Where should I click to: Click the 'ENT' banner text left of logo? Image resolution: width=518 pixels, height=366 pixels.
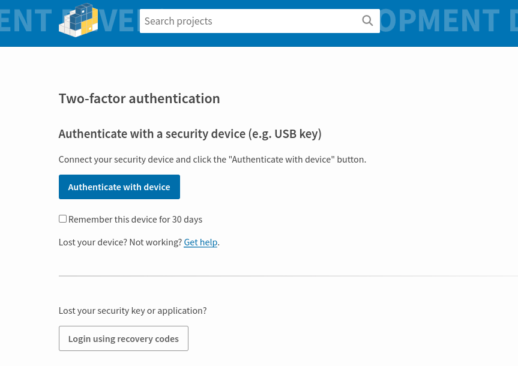pyautogui.click(x=26, y=21)
